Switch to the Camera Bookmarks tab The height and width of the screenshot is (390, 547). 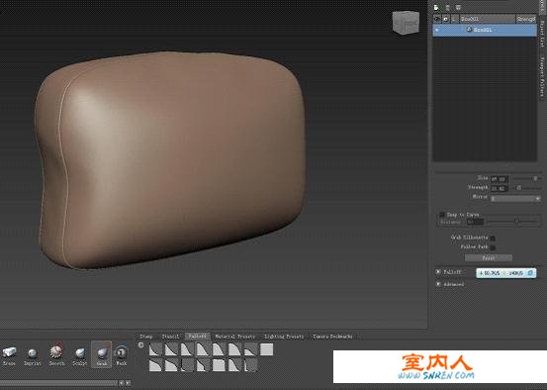click(332, 337)
